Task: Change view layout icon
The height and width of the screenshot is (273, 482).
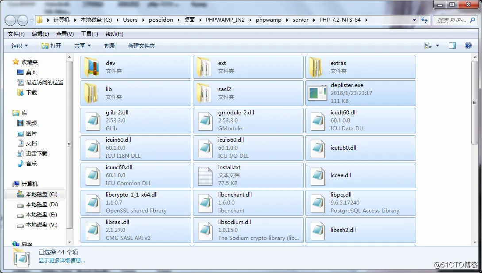Action: (x=428, y=45)
